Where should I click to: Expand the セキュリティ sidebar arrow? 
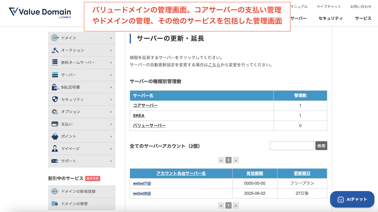pos(111,100)
